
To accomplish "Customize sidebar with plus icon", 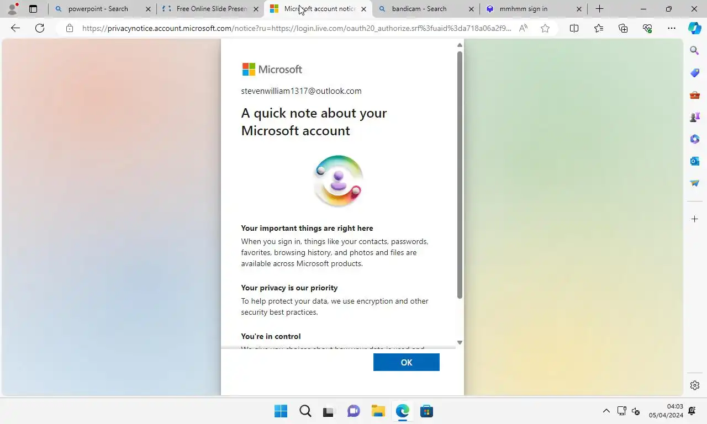I will click(x=695, y=219).
